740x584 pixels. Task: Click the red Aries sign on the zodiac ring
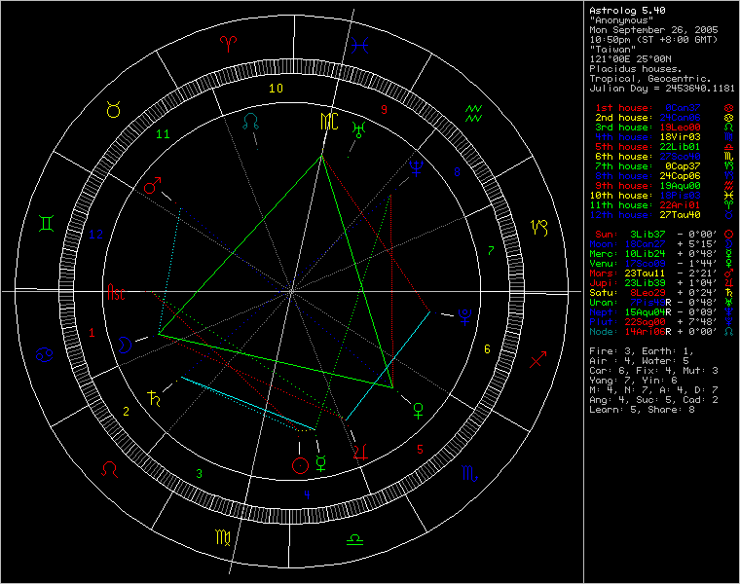click(x=228, y=43)
